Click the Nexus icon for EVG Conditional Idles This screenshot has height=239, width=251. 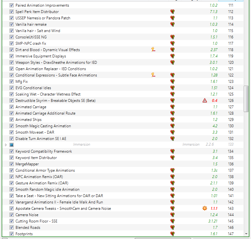coord(172,88)
